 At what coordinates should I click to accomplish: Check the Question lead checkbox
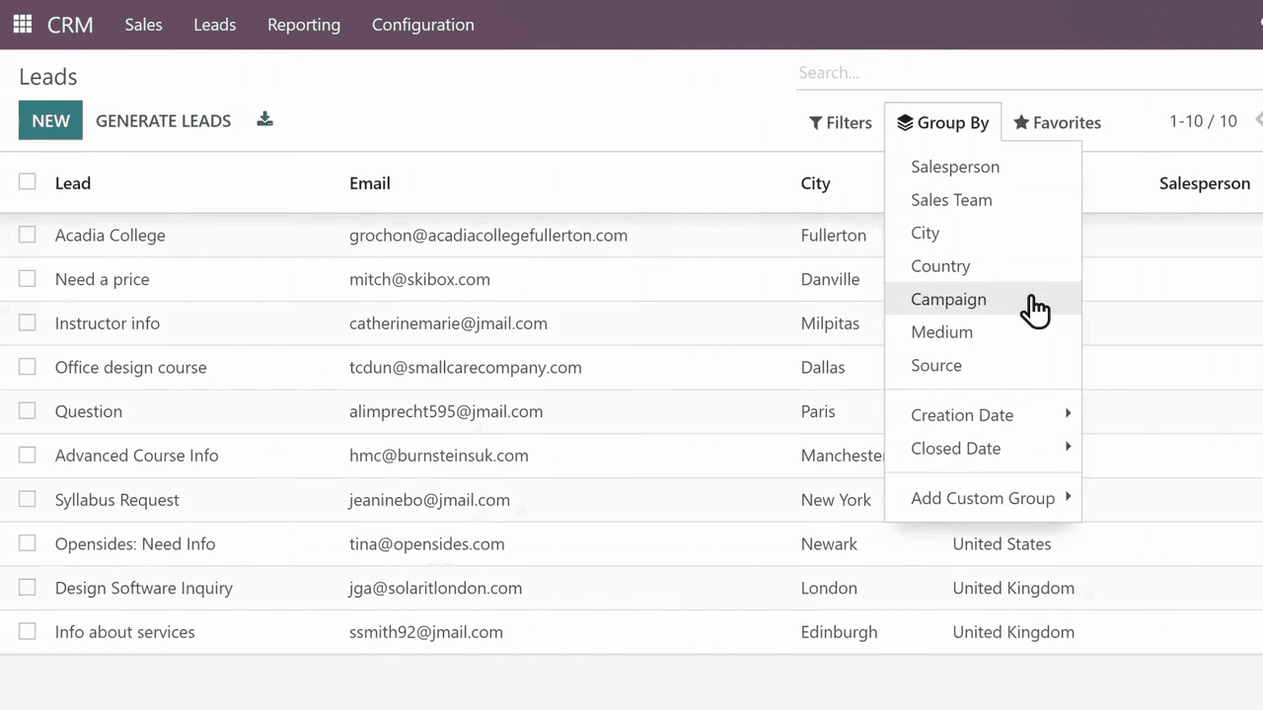pos(27,411)
